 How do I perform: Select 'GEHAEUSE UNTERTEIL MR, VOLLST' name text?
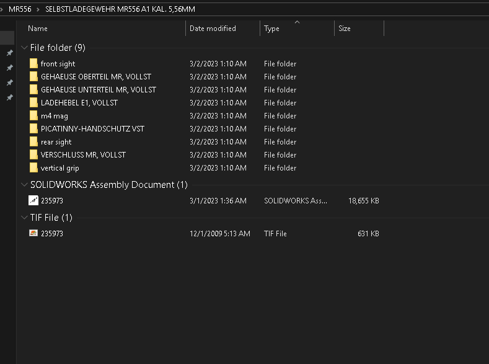[99, 90]
